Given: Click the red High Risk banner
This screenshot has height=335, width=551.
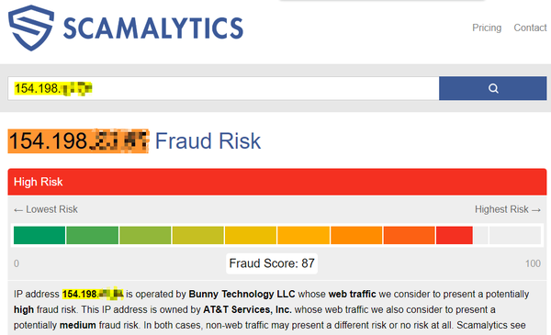Looking at the screenshot, I should (x=277, y=182).
